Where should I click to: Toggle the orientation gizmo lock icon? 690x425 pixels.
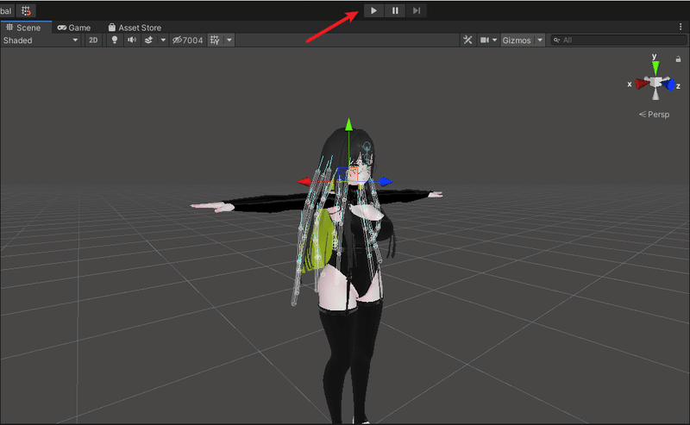point(678,59)
